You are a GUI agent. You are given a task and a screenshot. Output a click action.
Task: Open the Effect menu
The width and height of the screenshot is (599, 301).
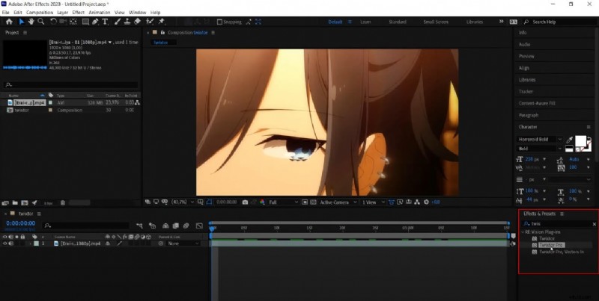pyautogui.click(x=79, y=13)
